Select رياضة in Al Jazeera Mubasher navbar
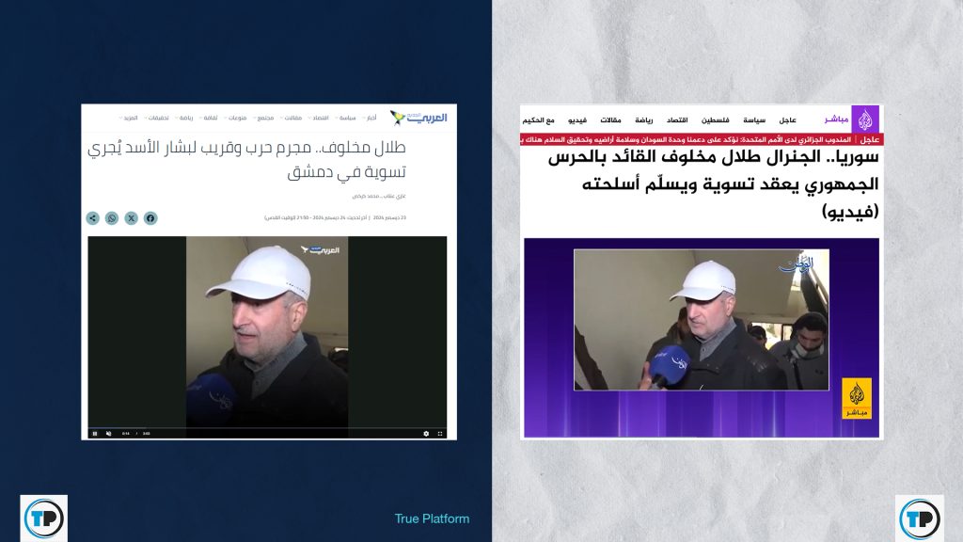The height and width of the screenshot is (542, 963). coord(644,120)
